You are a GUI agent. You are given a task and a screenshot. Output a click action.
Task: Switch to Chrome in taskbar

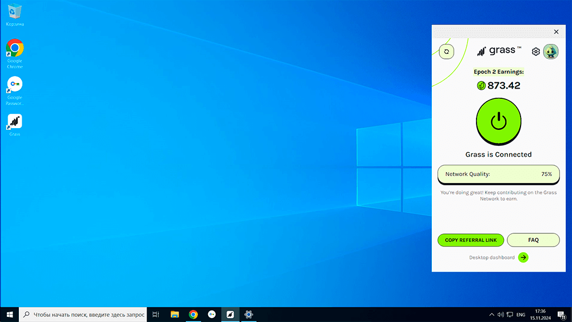(x=193, y=315)
